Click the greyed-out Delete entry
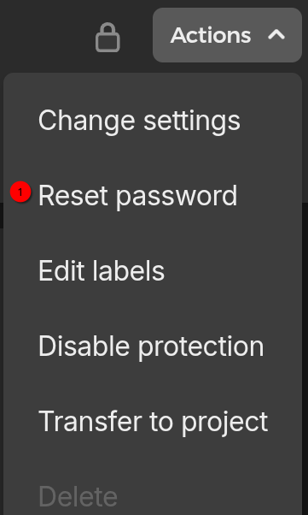Screen dimensions: 308x515 click(78, 496)
